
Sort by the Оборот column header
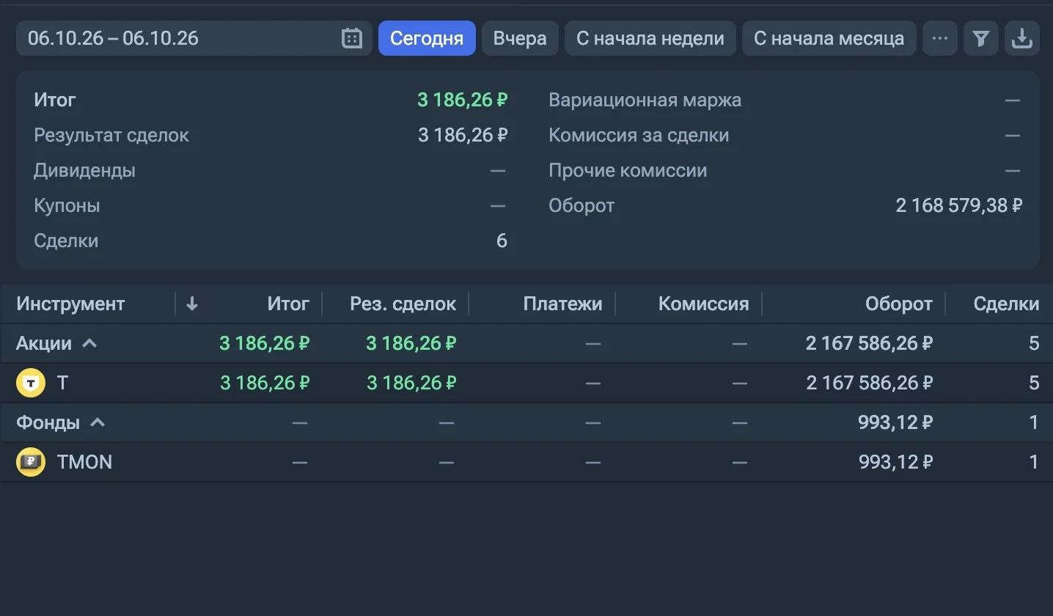(x=899, y=304)
